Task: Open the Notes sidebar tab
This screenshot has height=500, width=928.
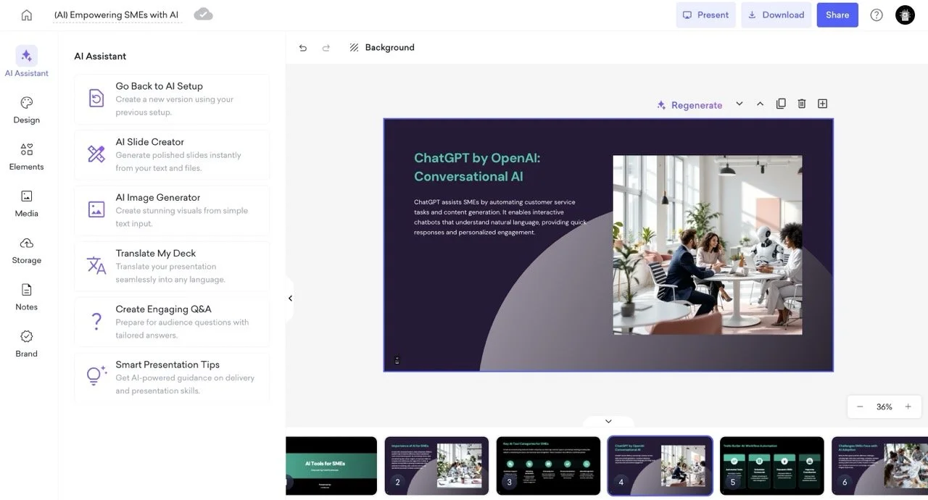Action: 27,296
